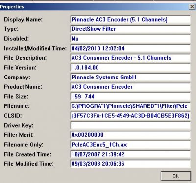Click the Company field Pinnacle Systems GmbH
This screenshot has height=183, width=196.
click(x=130, y=77)
